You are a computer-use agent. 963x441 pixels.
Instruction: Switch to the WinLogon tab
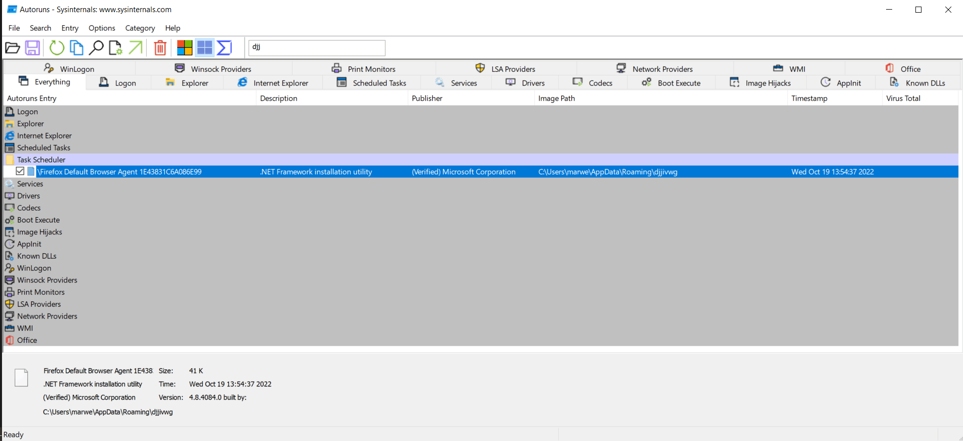click(x=69, y=68)
